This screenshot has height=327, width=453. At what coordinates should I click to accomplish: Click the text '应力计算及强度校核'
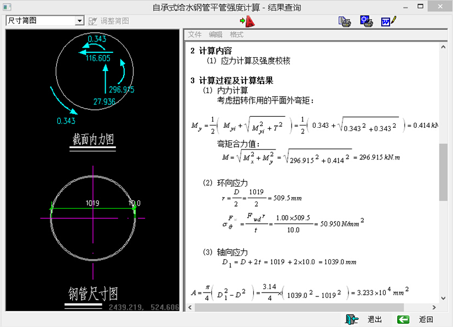[255, 61]
